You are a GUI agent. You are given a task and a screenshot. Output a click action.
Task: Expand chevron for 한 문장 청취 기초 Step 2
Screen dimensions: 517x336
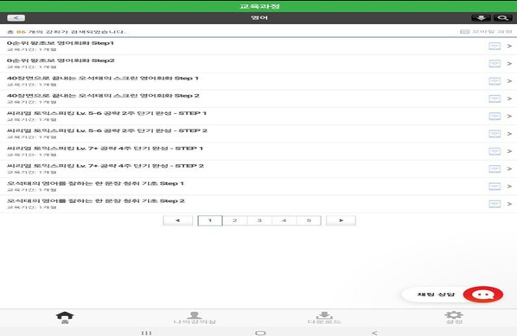(x=509, y=204)
